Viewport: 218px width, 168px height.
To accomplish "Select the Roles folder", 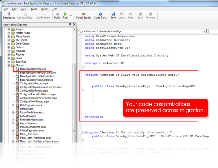I will pos(19,58).
